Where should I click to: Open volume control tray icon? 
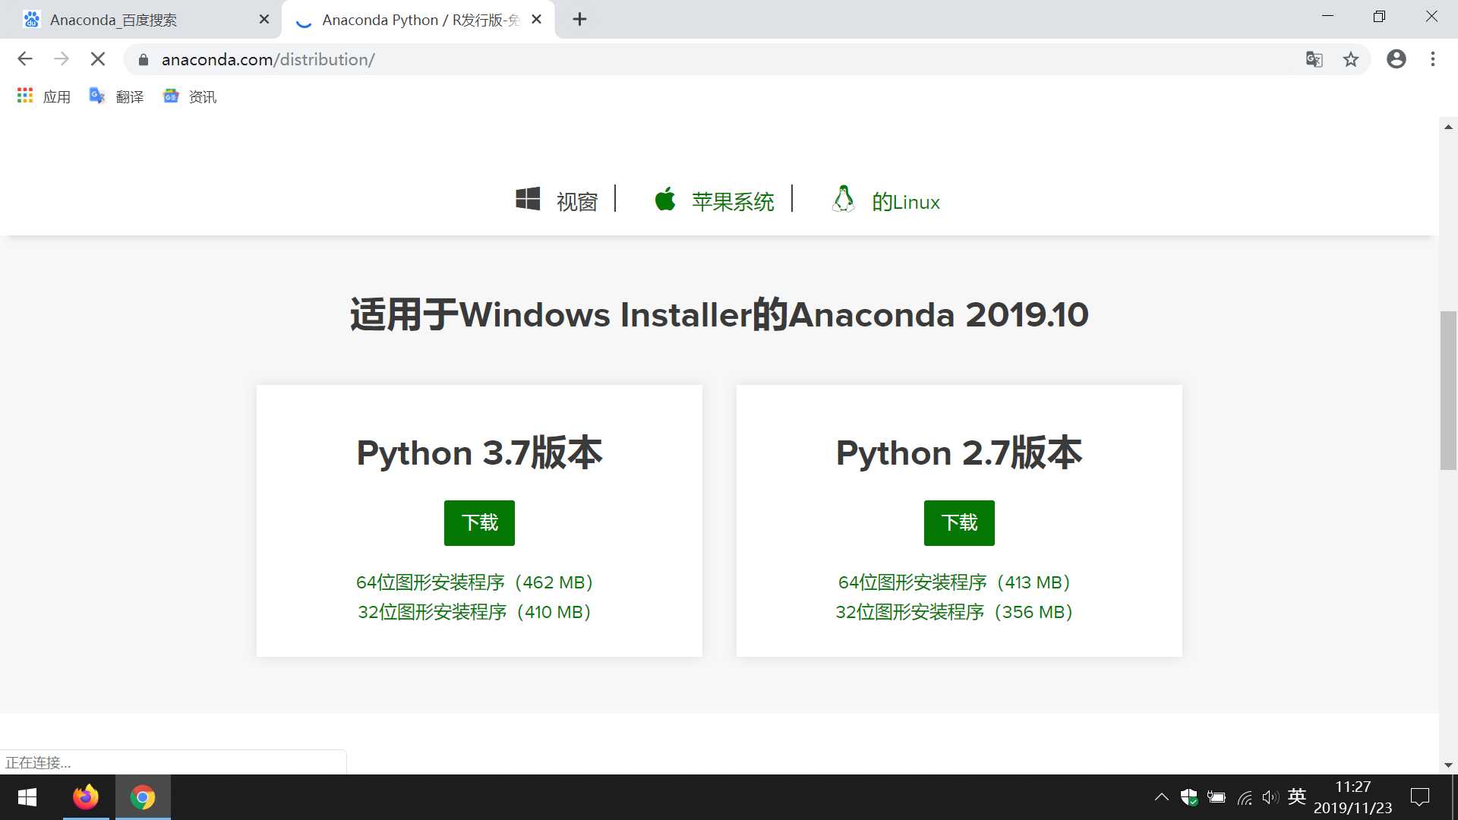pyautogui.click(x=1270, y=797)
